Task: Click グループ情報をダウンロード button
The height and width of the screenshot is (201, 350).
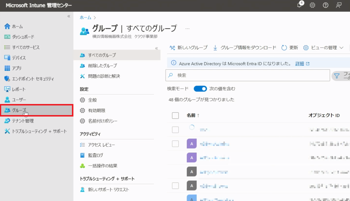Action: pos(245,47)
